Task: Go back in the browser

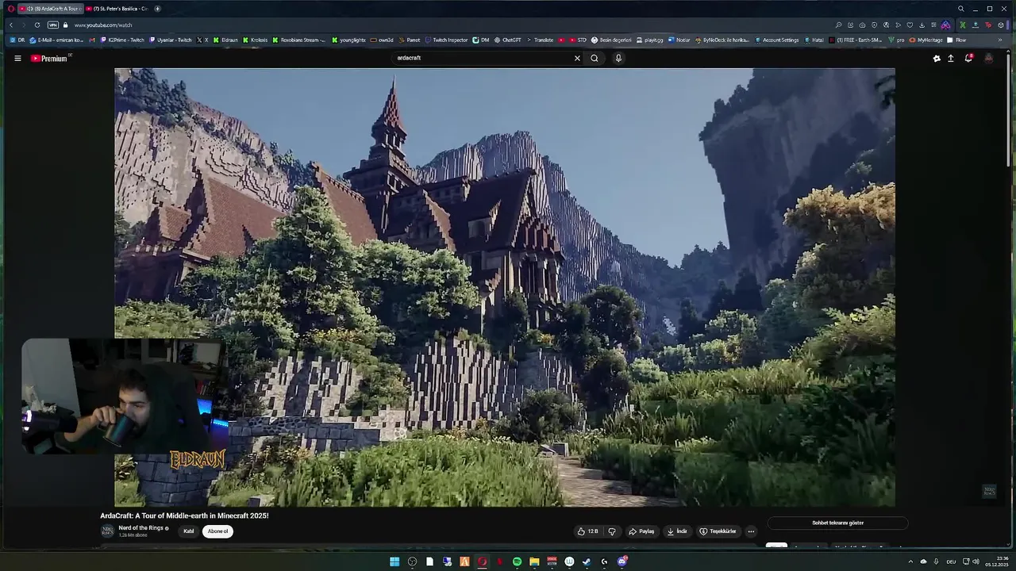Action: 11,25
